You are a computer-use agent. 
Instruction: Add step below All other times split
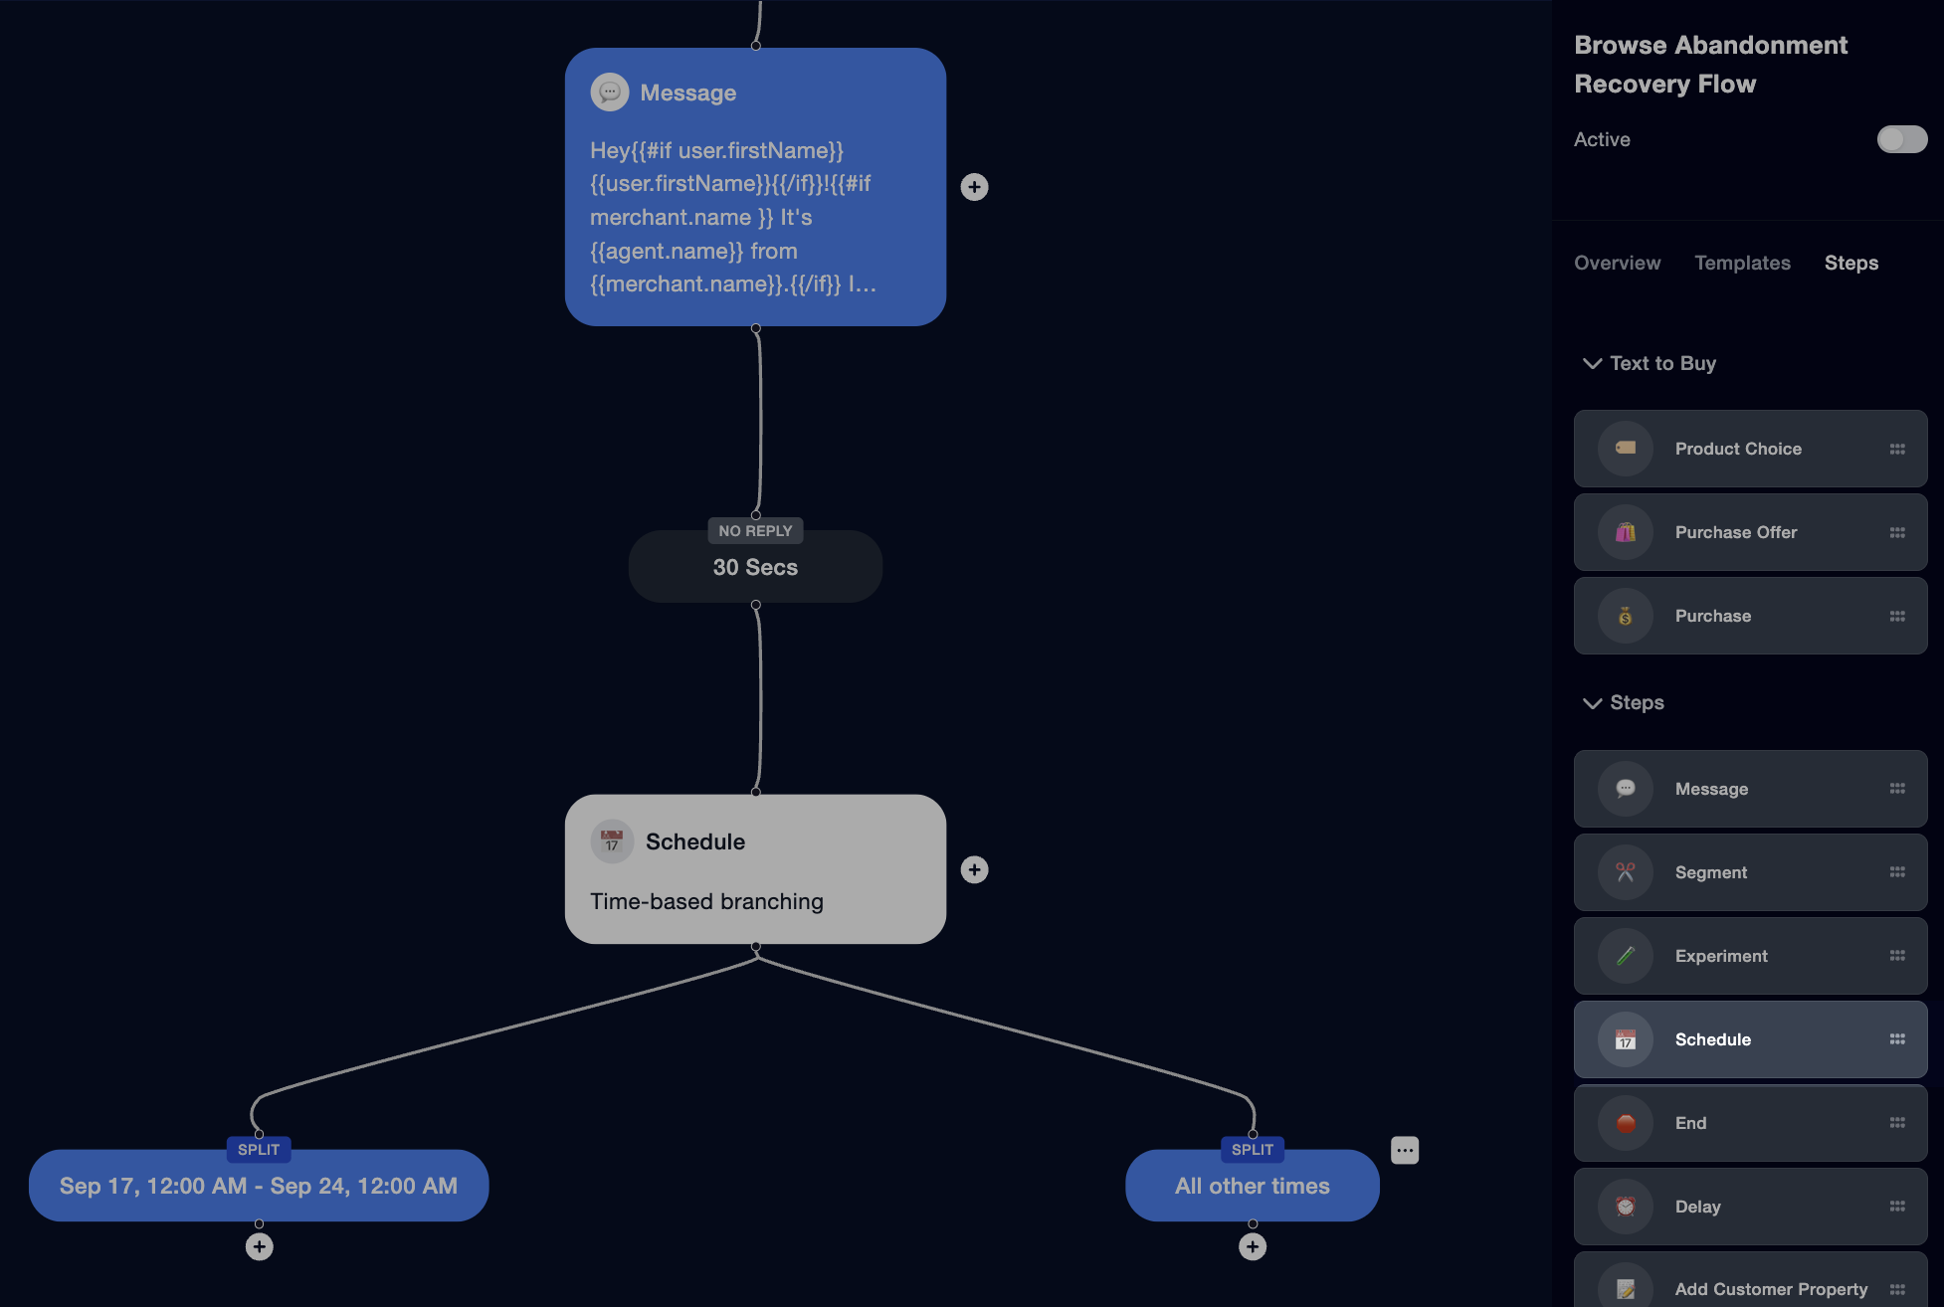(x=1252, y=1246)
